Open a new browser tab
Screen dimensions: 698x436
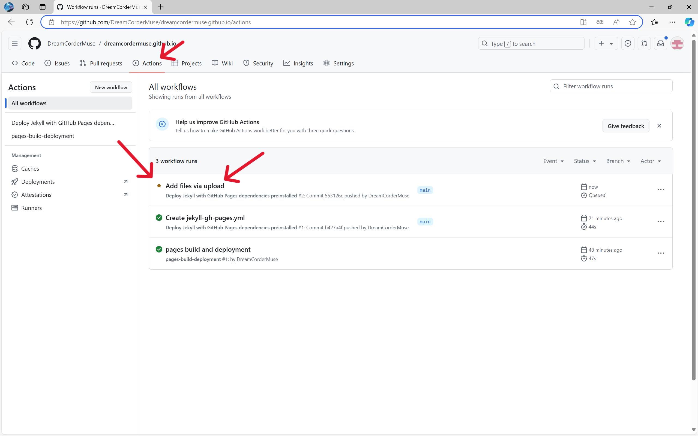pyautogui.click(x=161, y=7)
